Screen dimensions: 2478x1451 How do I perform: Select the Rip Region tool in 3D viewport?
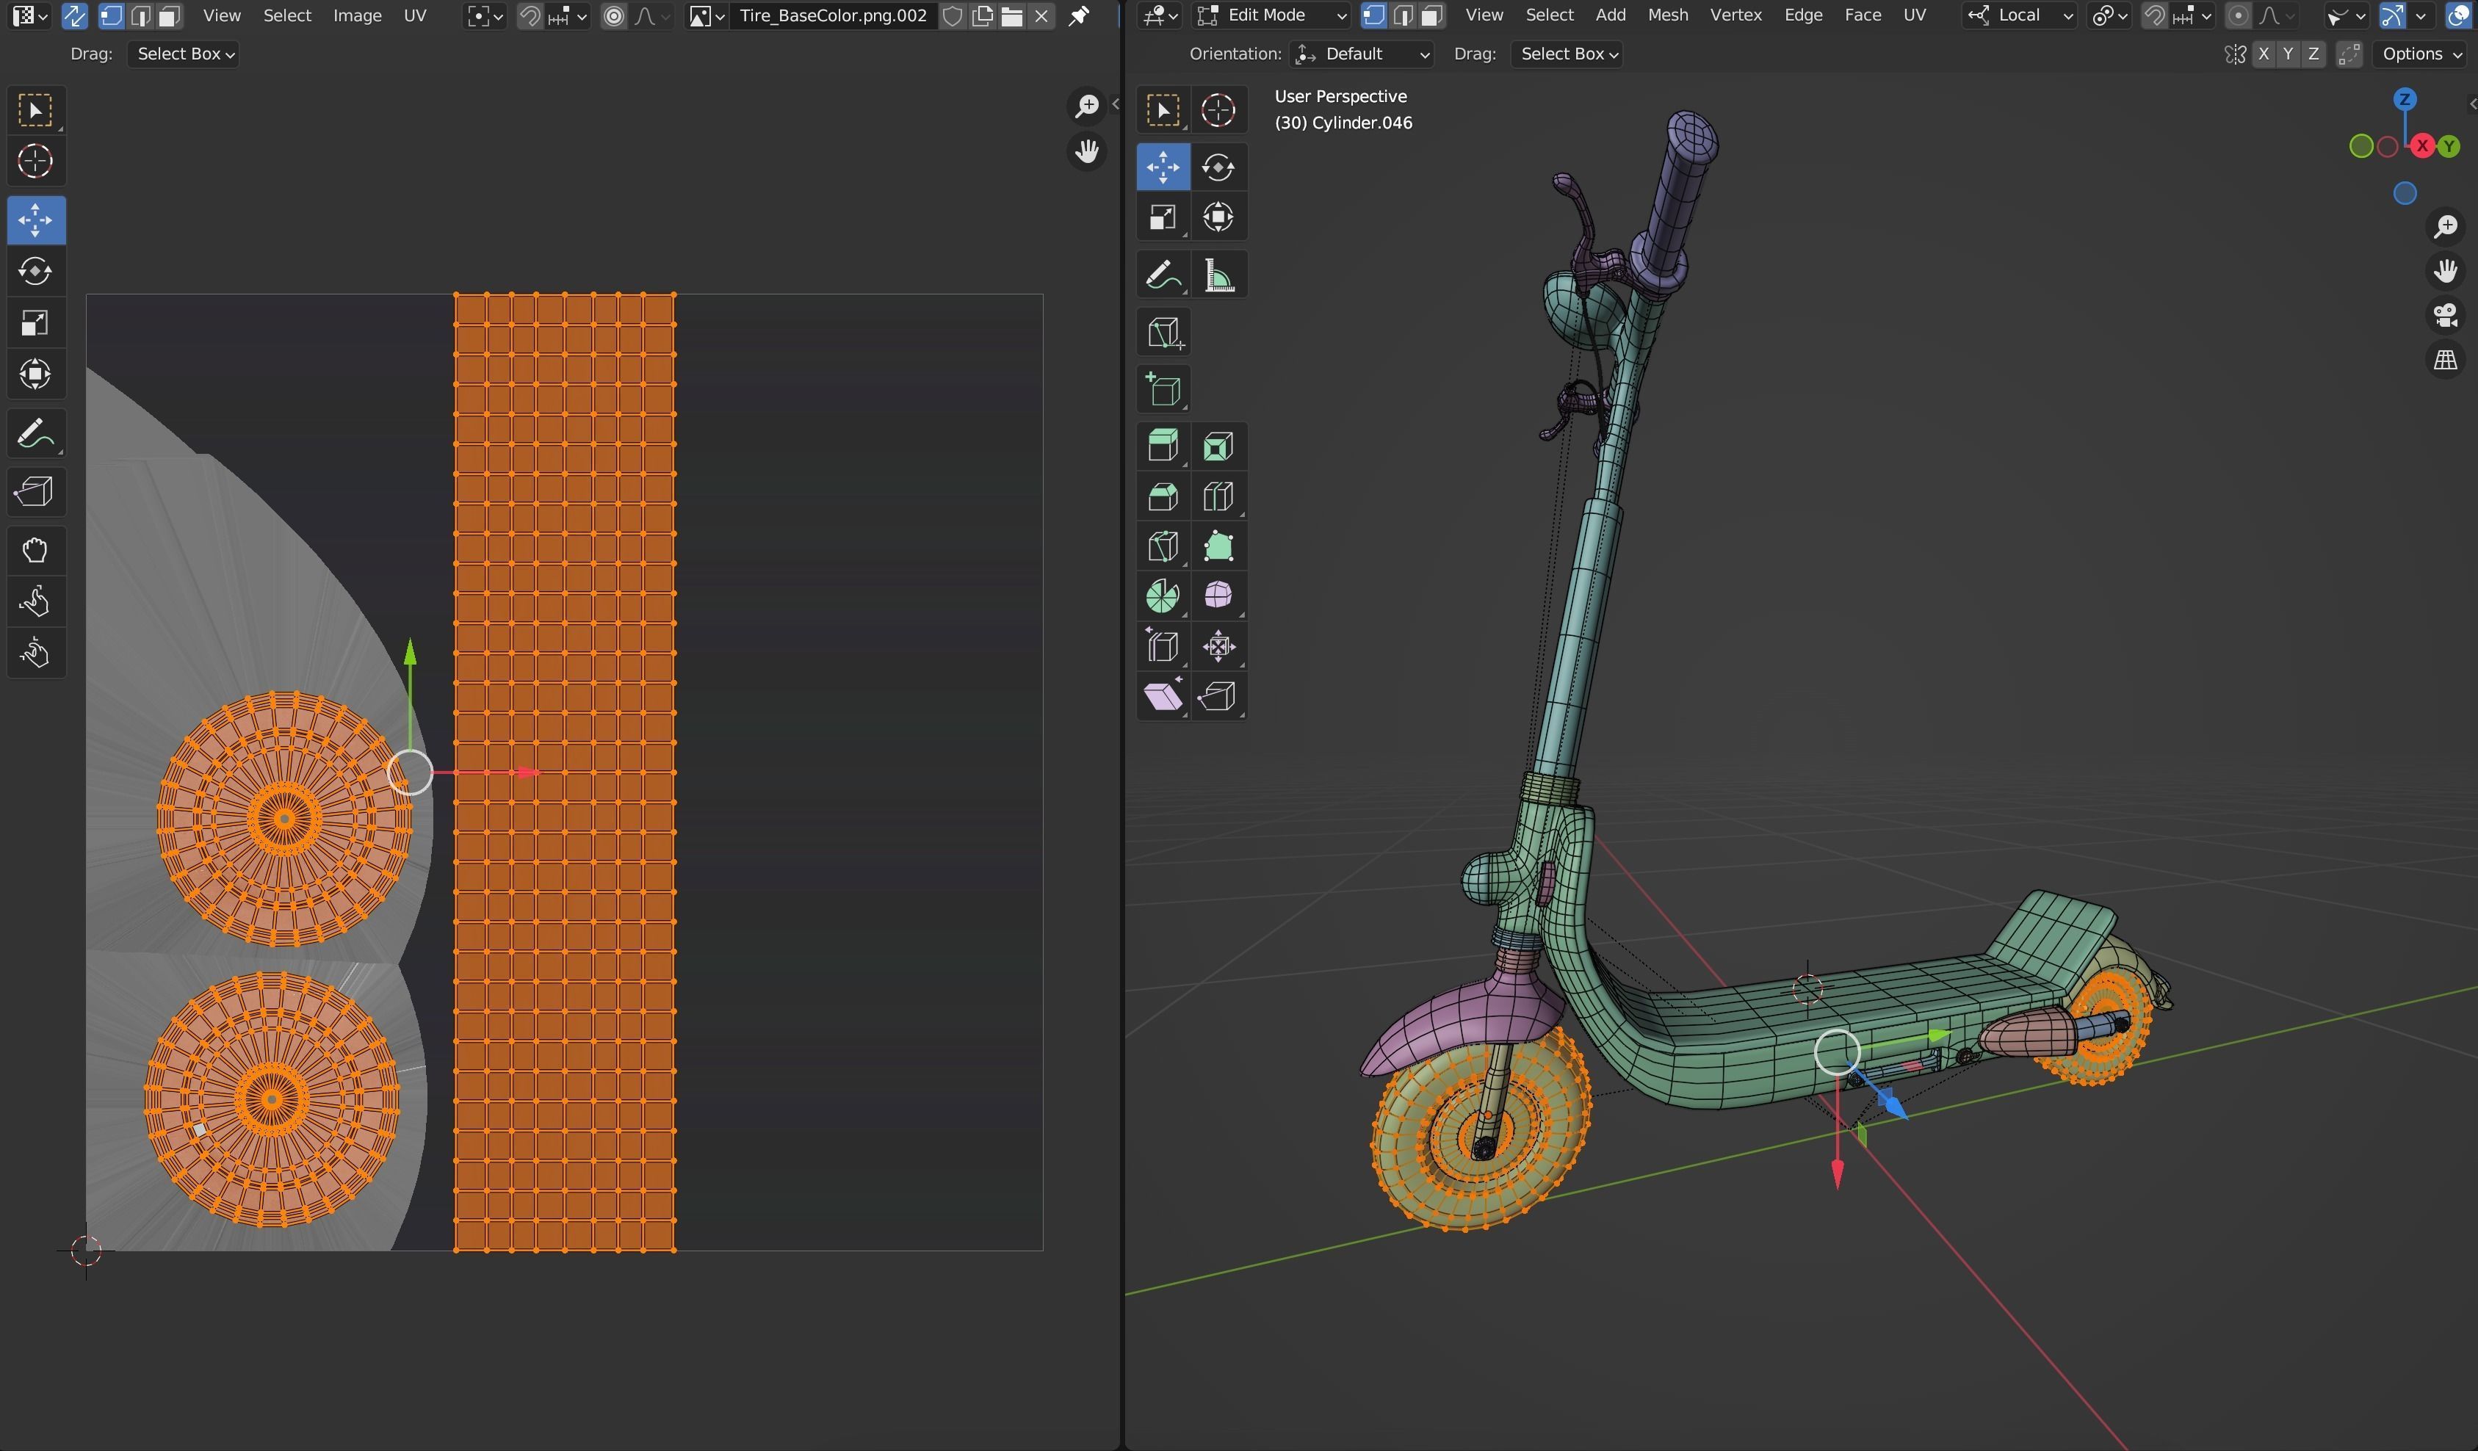coord(1218,696)
